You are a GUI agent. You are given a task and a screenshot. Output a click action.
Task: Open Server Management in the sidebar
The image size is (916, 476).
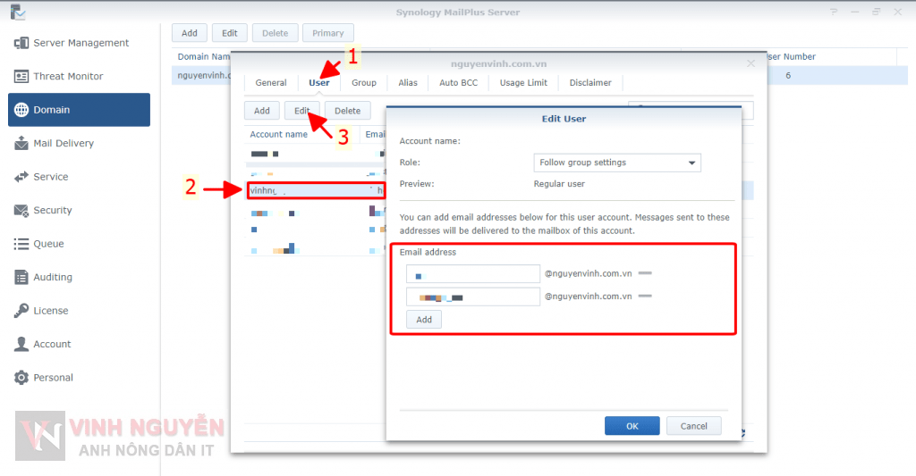point(80,43)
